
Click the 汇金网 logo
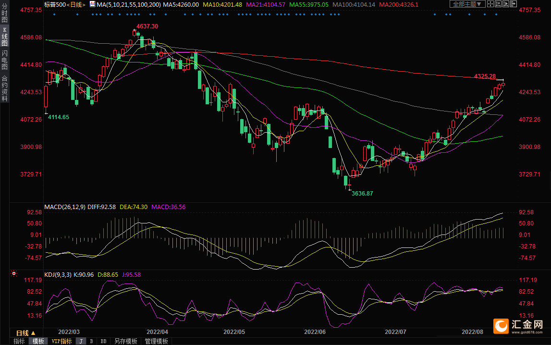tap(521, 326)
